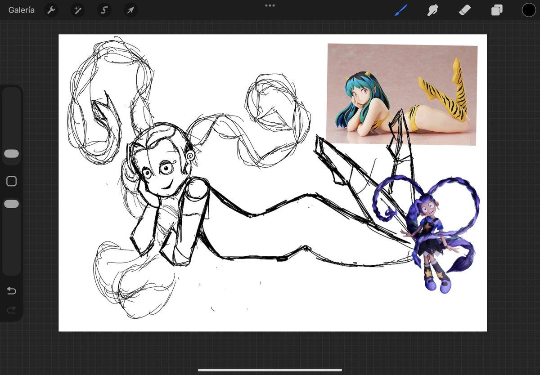This screenshot has height=375, width=540.
Task: Tap the purple braided-hair character image
Action: tap(426, 234)
